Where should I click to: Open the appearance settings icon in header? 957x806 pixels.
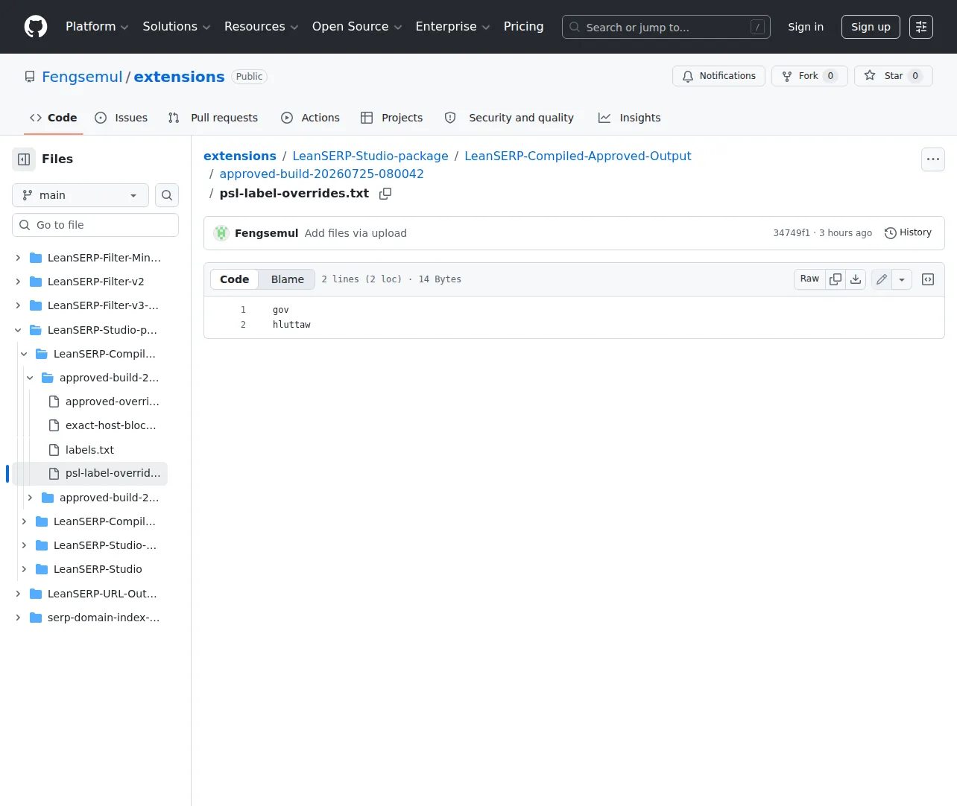click(921, 27)
